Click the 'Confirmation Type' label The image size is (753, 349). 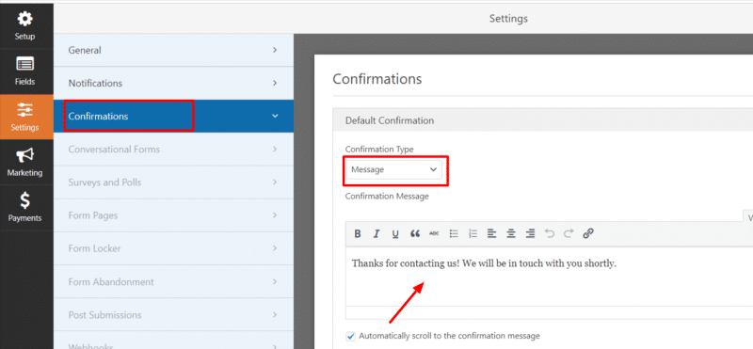379,150
